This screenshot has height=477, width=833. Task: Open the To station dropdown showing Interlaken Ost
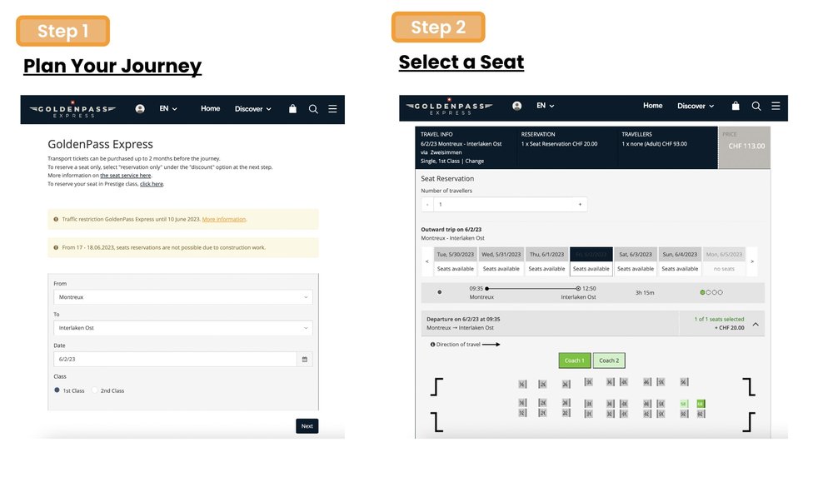click(x=183, y=328)
